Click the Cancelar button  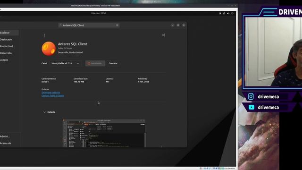(x=113, y=63)
